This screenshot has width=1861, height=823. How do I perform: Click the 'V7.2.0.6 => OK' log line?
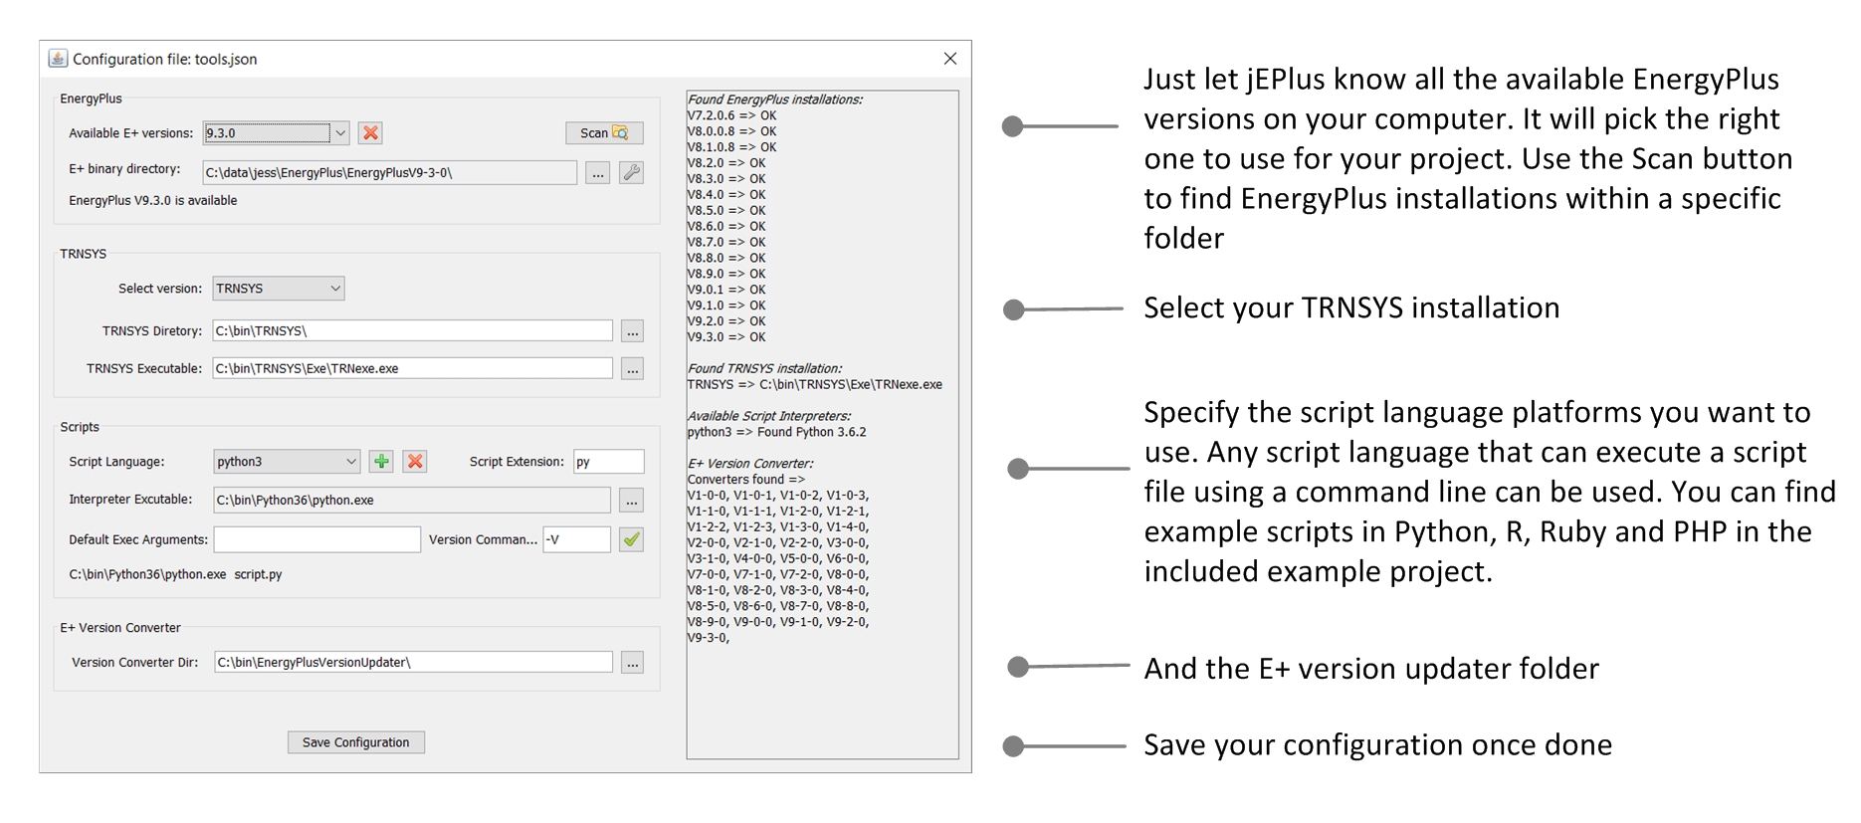[x=731, y=115]
